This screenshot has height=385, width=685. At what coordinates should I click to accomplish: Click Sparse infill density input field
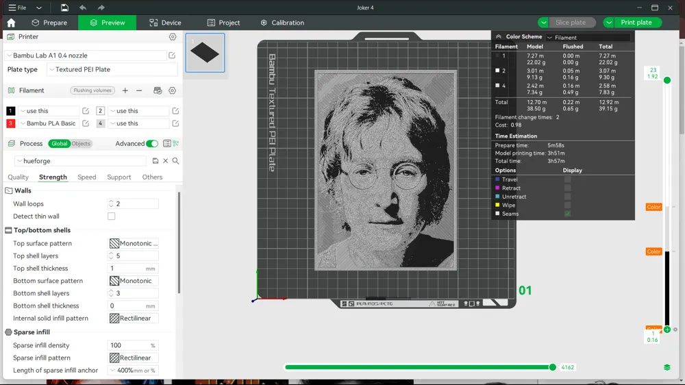(134, 345)
